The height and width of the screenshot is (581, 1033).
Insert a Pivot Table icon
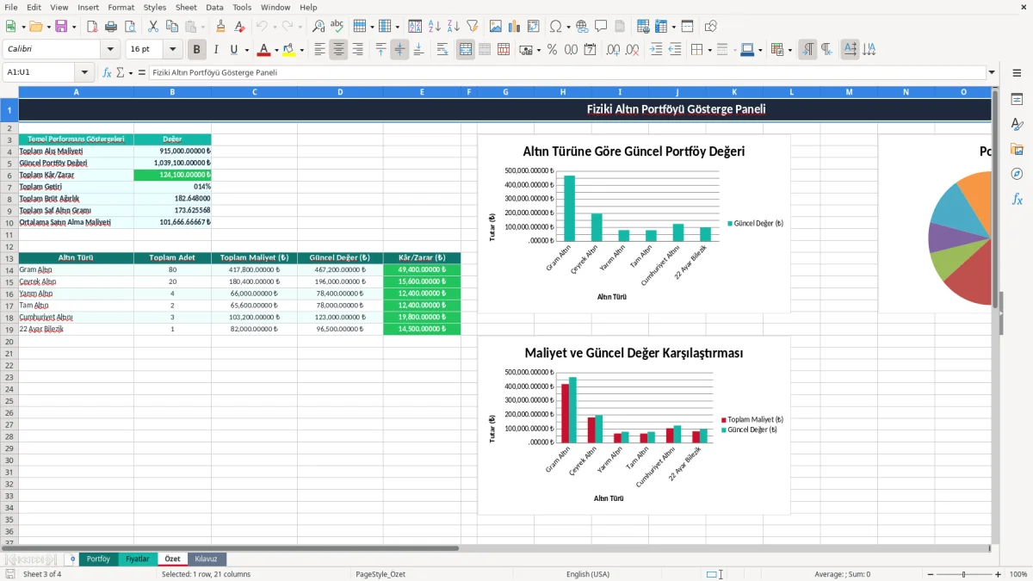[x=534, y=27]
